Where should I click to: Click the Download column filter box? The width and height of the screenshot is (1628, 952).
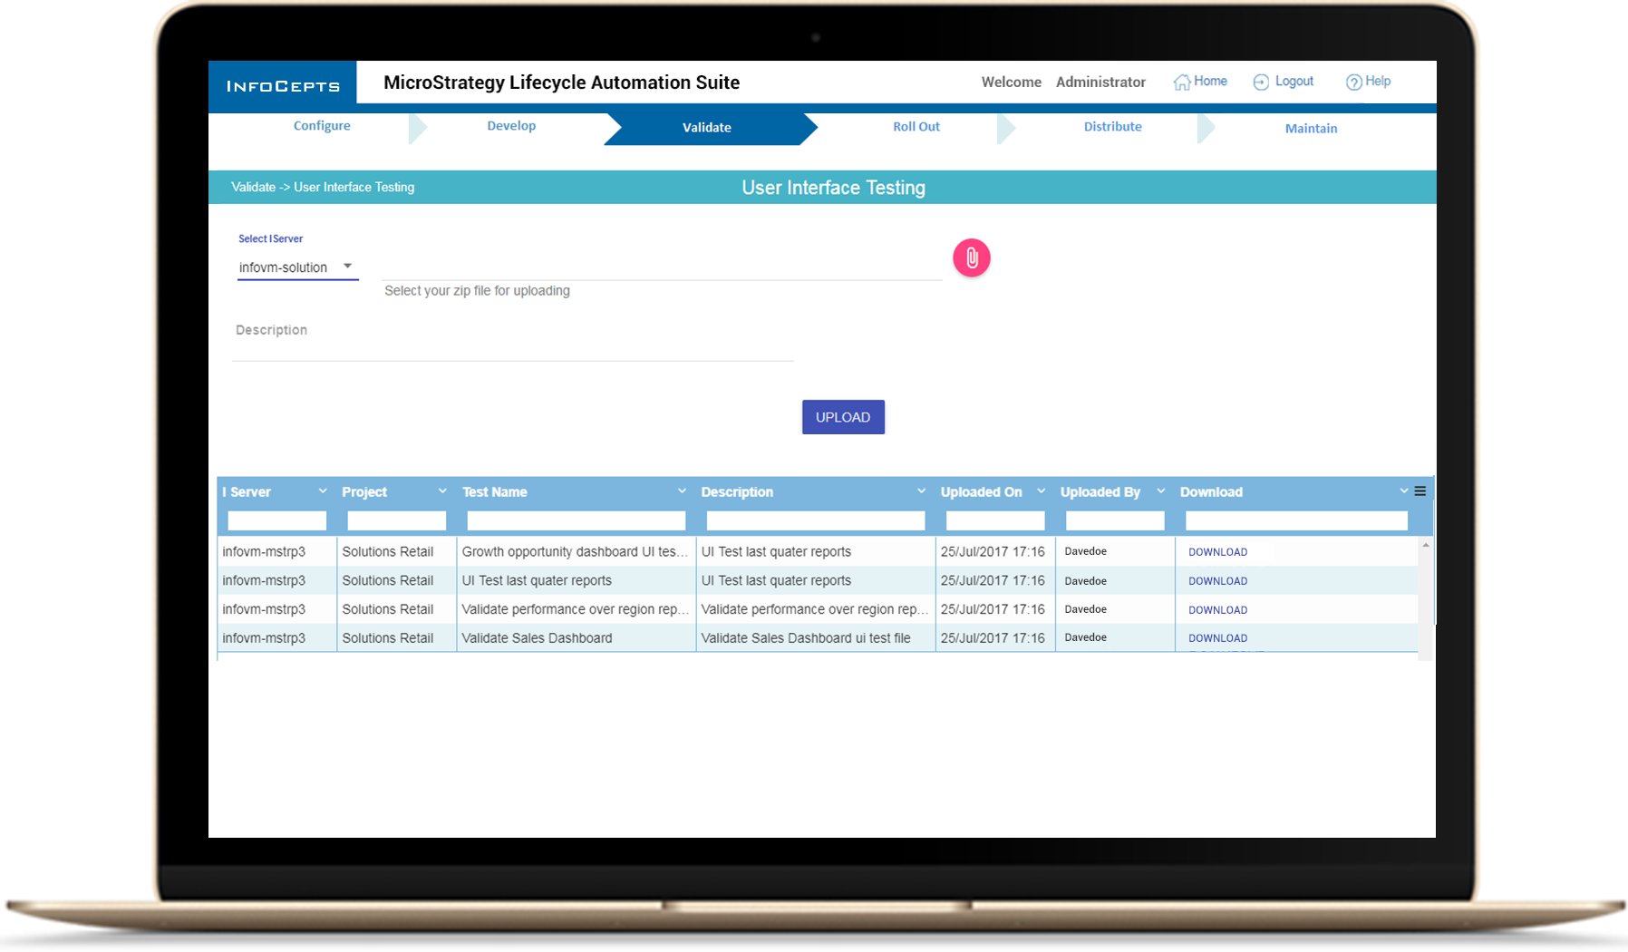pos(1296,520)
